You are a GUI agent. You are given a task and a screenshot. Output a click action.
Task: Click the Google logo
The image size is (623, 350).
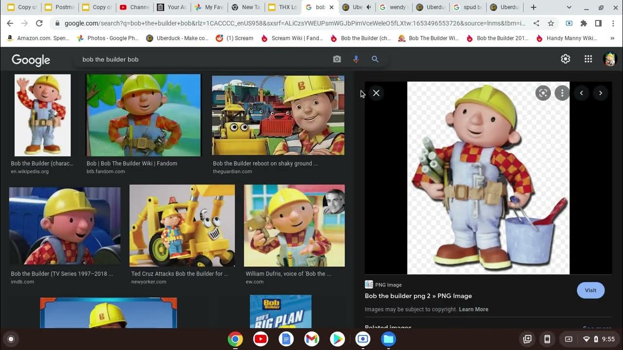click(x=31, y=59)
